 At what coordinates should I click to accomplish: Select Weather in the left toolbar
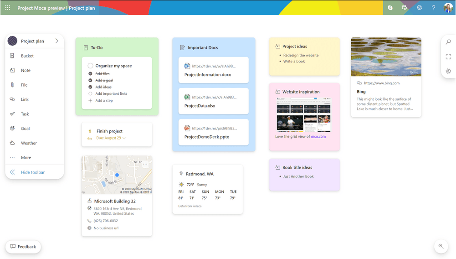(x=29, y=143)
